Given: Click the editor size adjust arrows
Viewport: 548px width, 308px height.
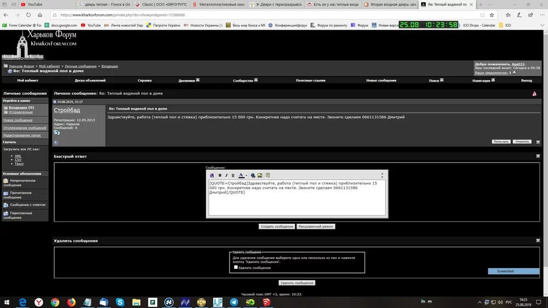Looking at the screenshot, I should click(382, 175).
